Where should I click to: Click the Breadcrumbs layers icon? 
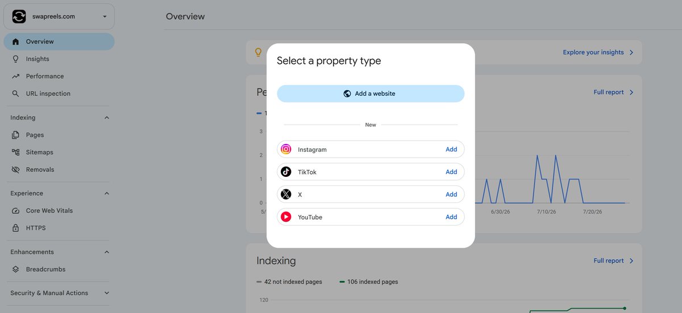pos(15,269)
